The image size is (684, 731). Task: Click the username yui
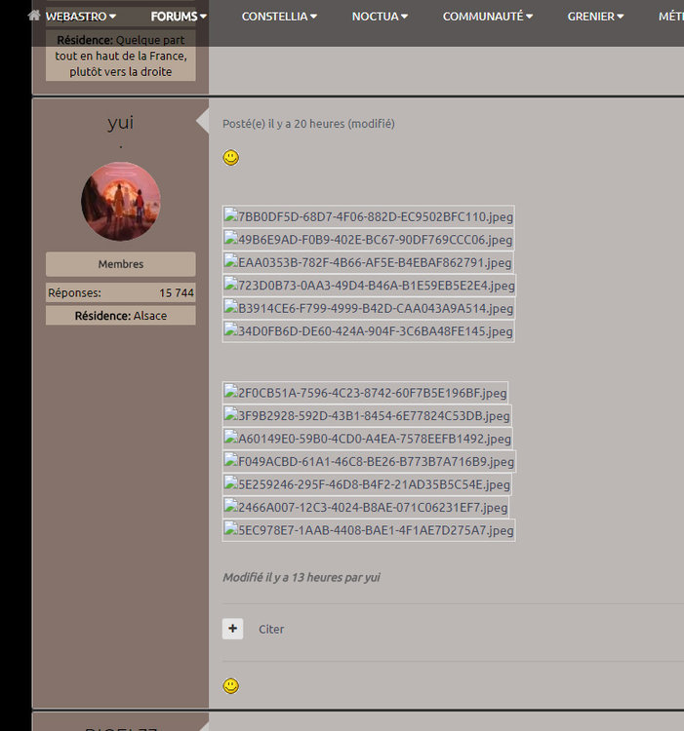121,123
